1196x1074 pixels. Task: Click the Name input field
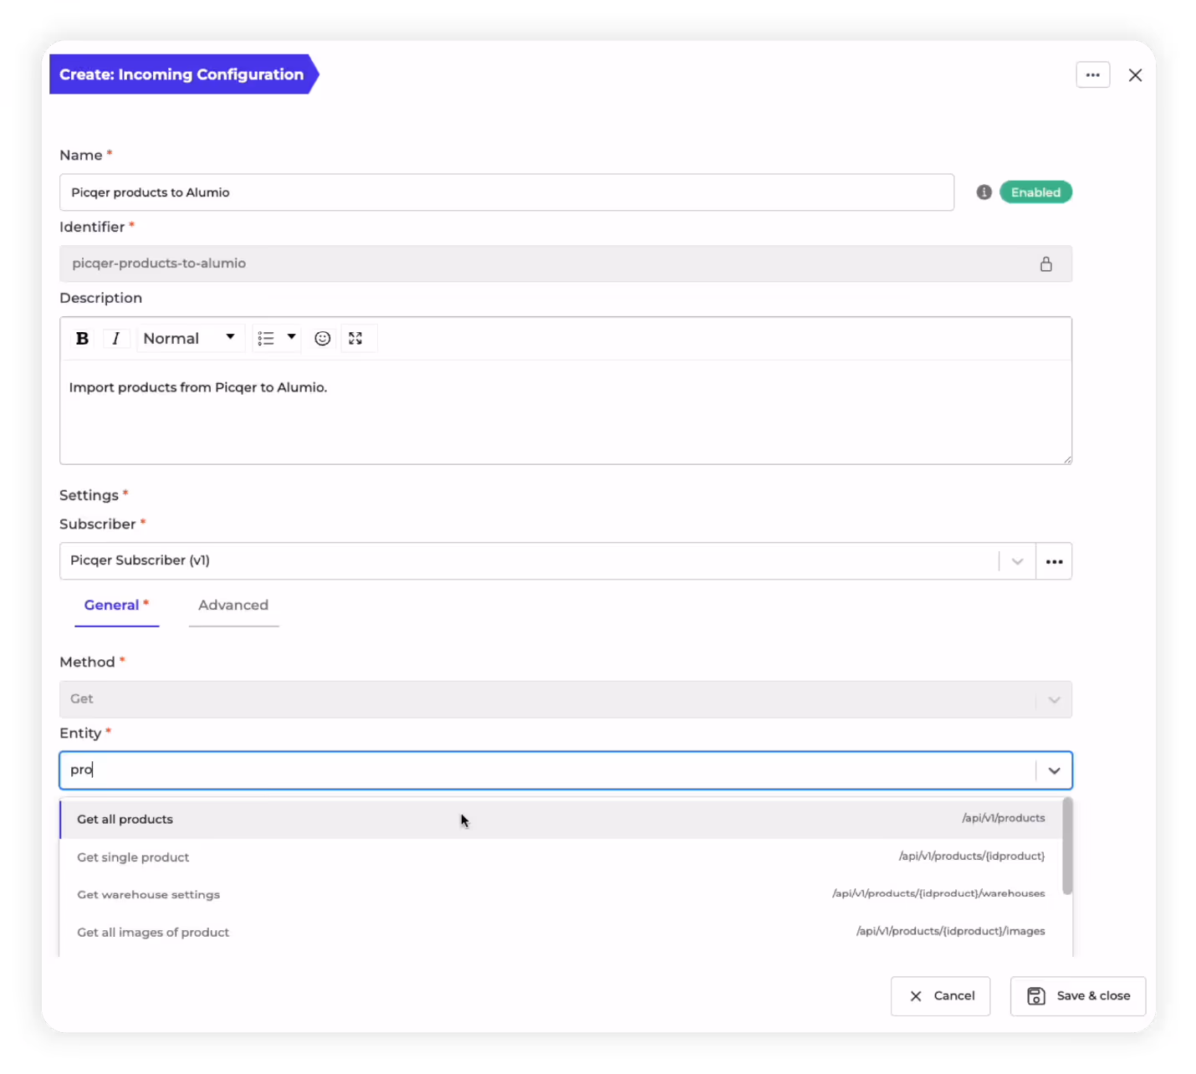click(x=507, y=192)
